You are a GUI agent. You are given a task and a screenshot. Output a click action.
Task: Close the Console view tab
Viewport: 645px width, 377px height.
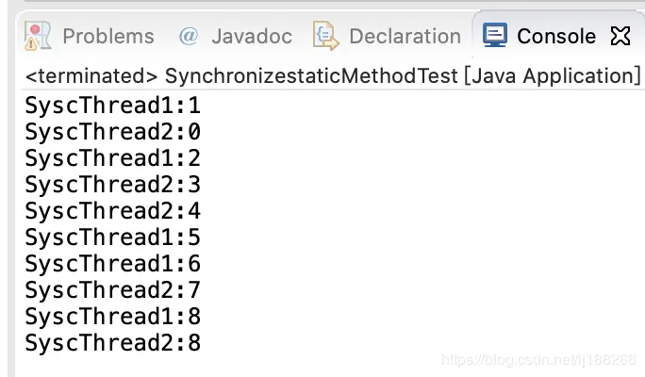(x=620, y=36)
